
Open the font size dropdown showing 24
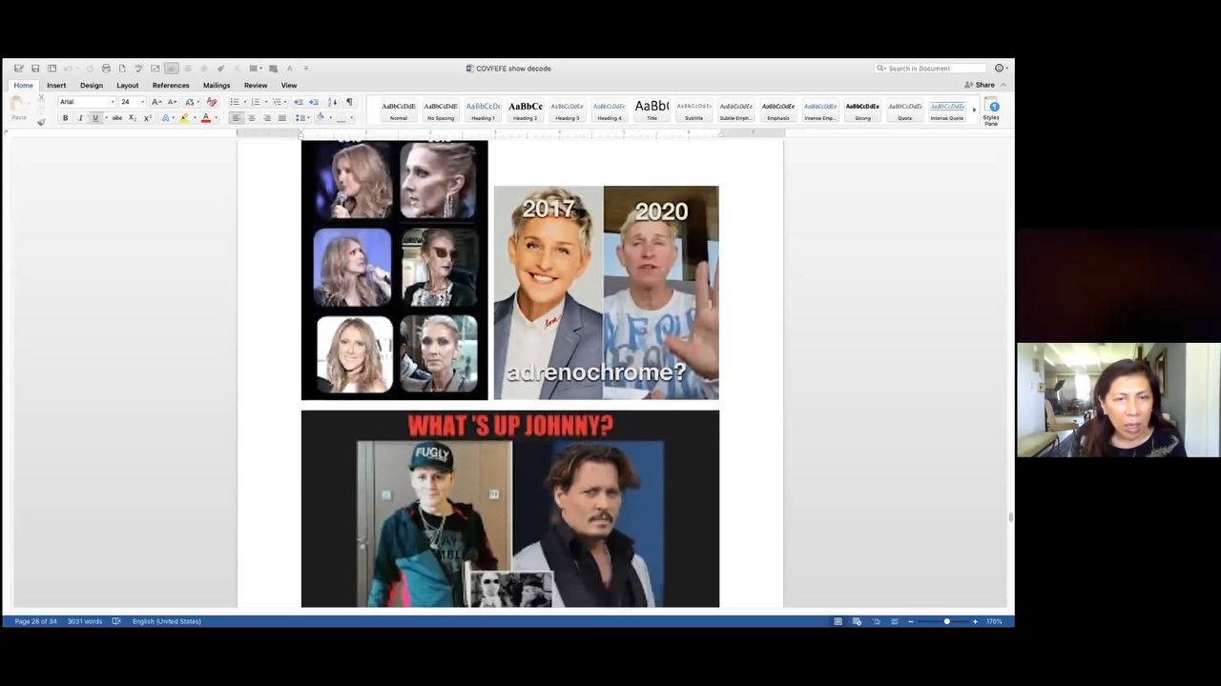coord(131,102)
